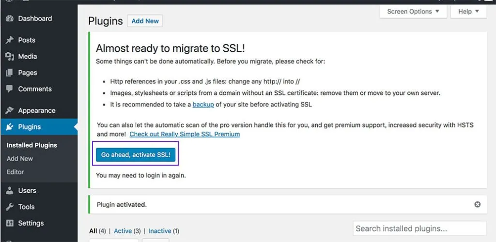Click the Users person icon
Screen dimensions: 496x242
tap(10, 191)
